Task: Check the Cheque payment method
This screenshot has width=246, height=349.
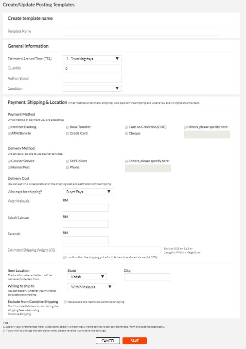Action: [x=126, y=133]
